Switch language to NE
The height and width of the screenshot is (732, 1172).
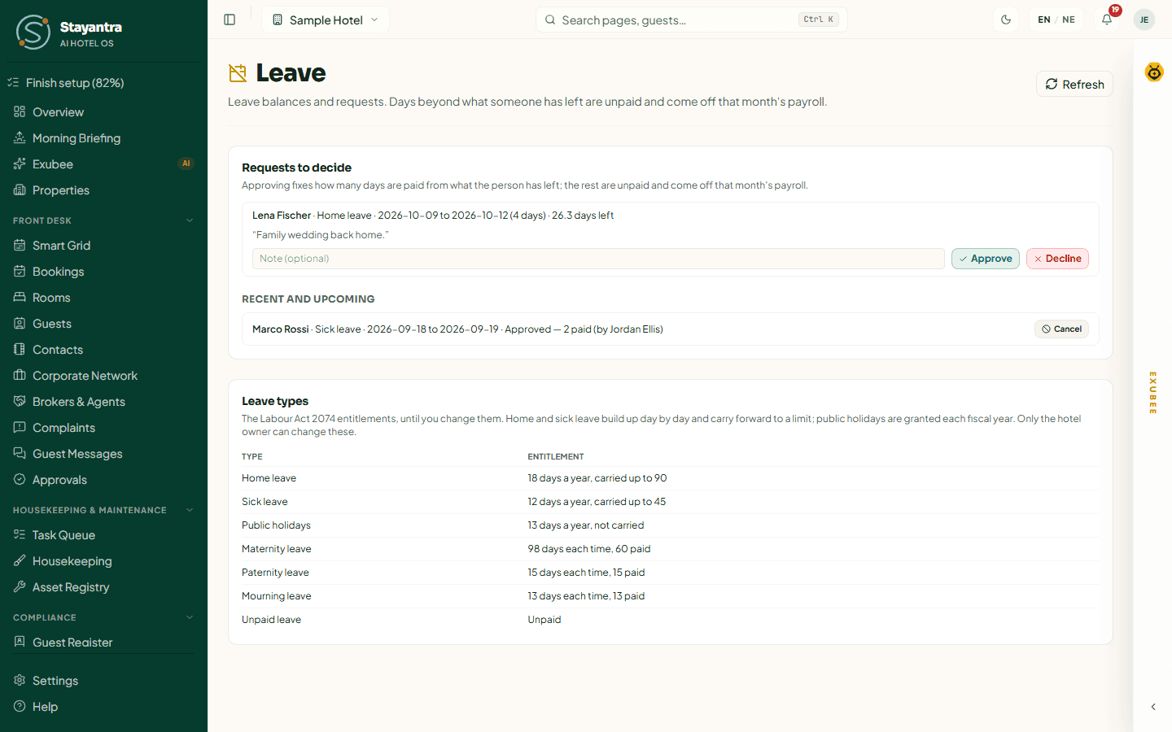[1069, 20]
